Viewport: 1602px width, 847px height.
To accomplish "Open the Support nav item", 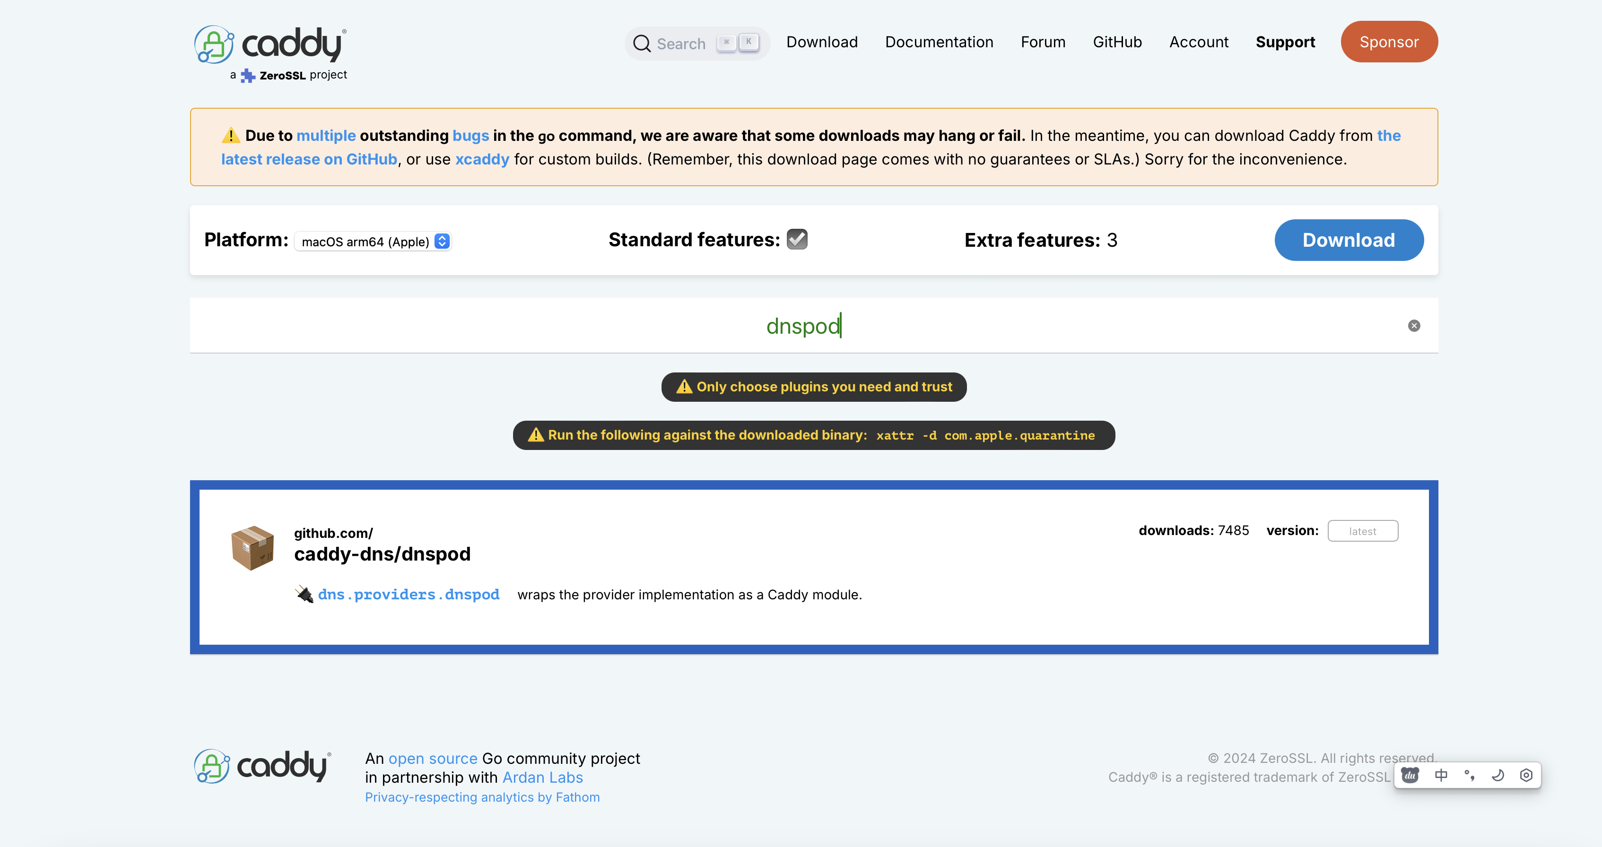I will (x=1285, y=42).
